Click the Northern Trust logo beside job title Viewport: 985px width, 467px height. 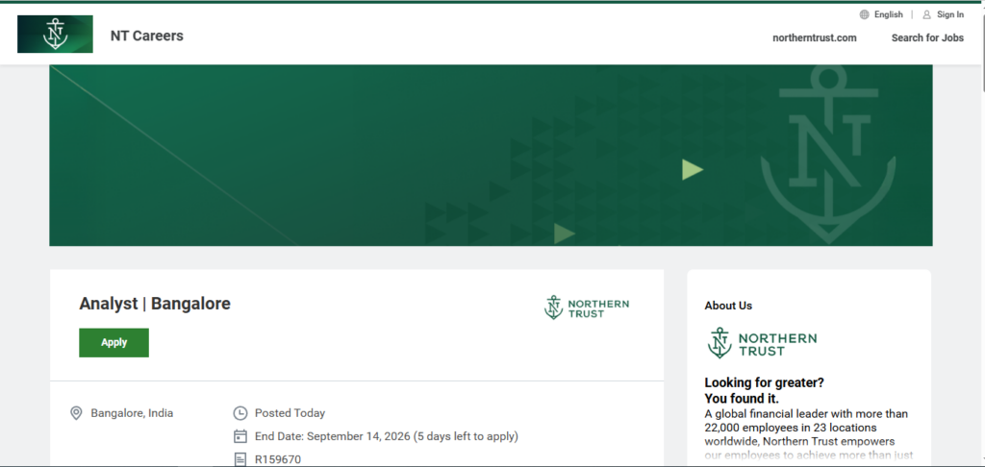tap(586, 307)
